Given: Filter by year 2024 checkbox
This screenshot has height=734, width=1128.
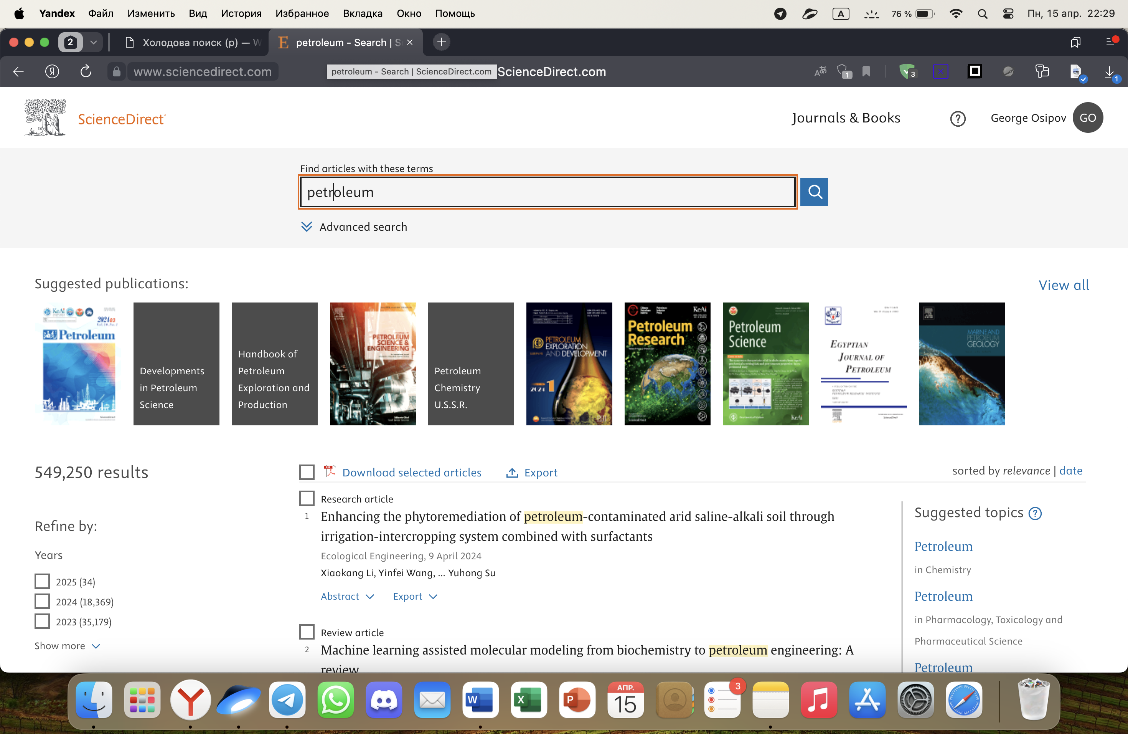Looking at the screenshot, I should (x=42, y=601).
